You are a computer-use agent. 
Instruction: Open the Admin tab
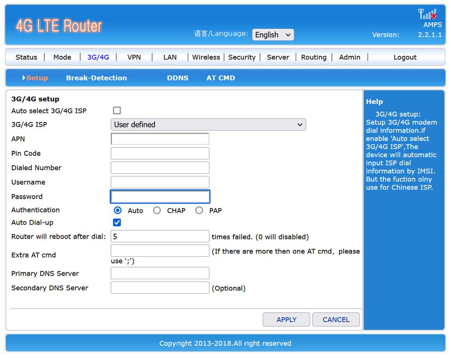coord(349,57)
